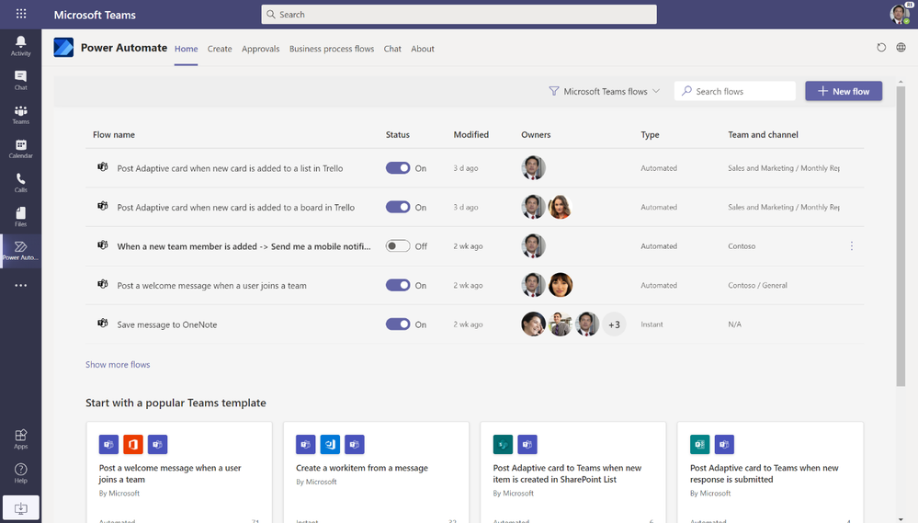Expand the Microsoft Teams flows filter dropdown

pyautogui.click(x=605, y=92)
